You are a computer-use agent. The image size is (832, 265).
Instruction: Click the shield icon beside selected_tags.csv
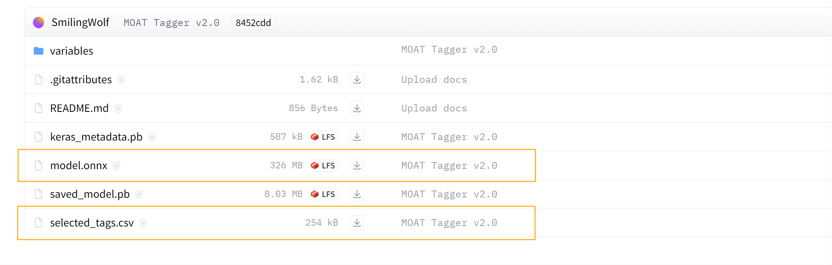tap(143, 223)
